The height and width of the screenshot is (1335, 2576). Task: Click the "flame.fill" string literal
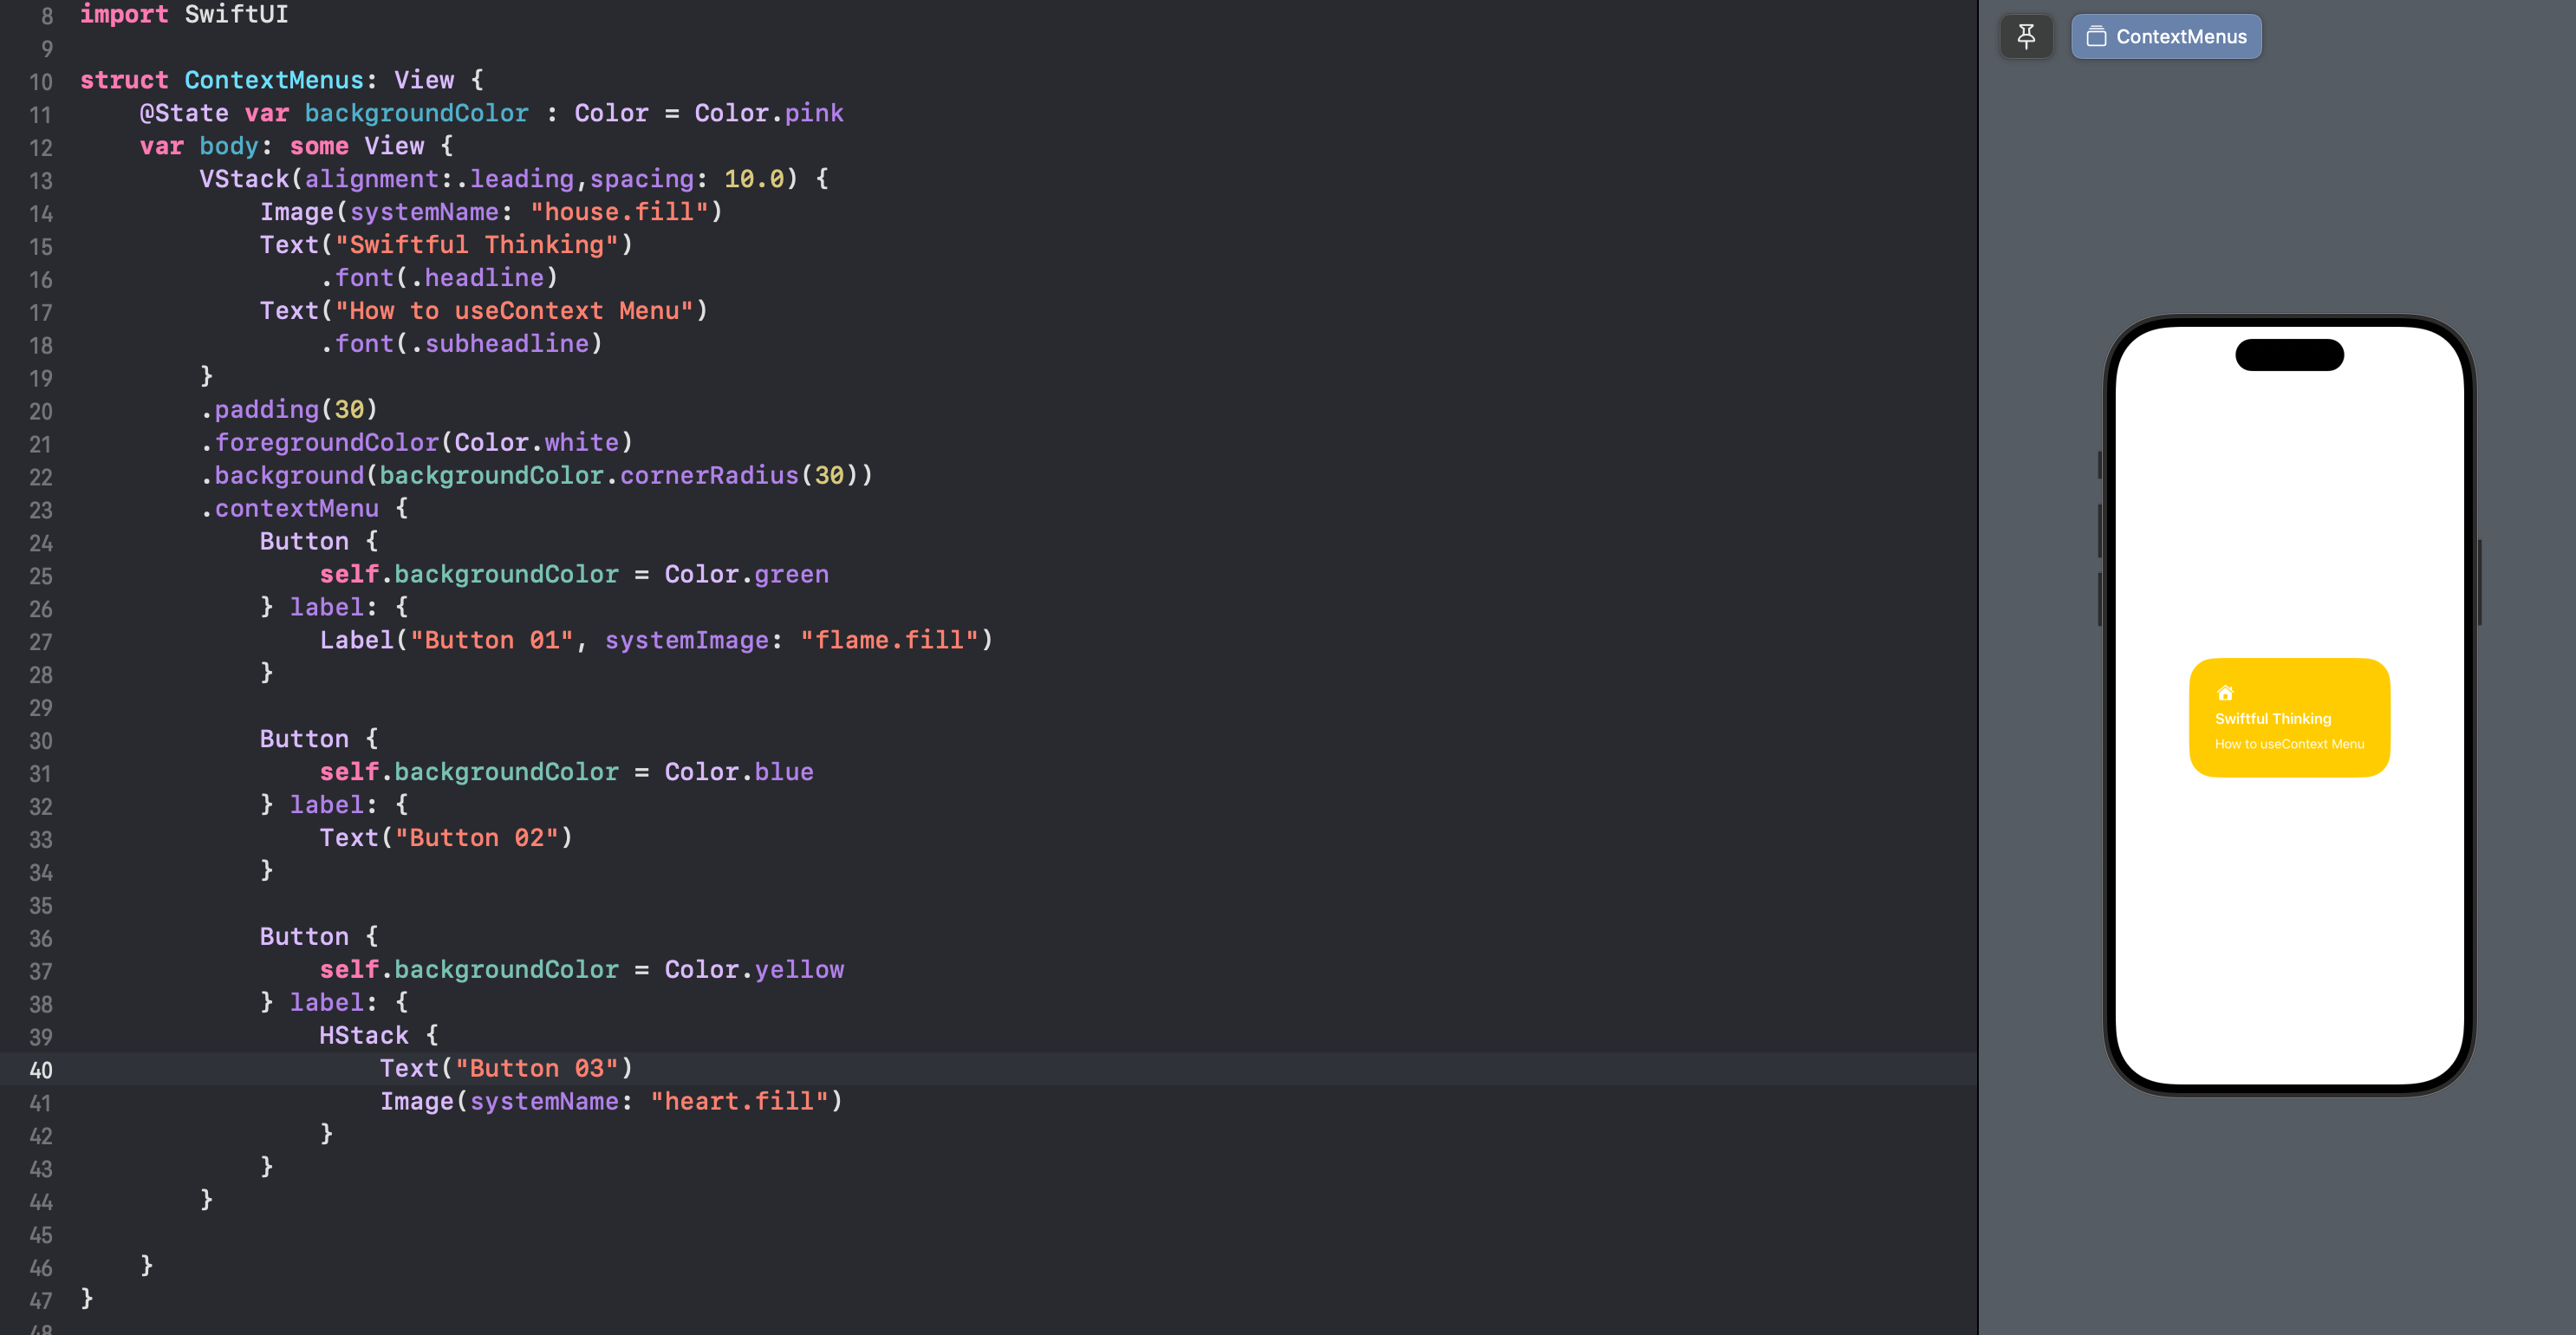889,641
